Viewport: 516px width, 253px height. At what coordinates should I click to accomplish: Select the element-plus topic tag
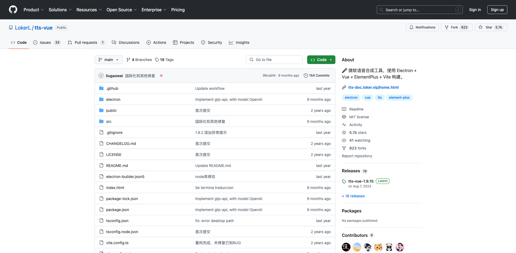click(399, 98)
